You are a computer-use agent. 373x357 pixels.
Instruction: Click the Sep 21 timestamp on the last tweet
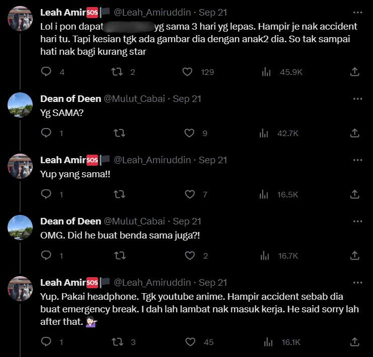(213, 283)
